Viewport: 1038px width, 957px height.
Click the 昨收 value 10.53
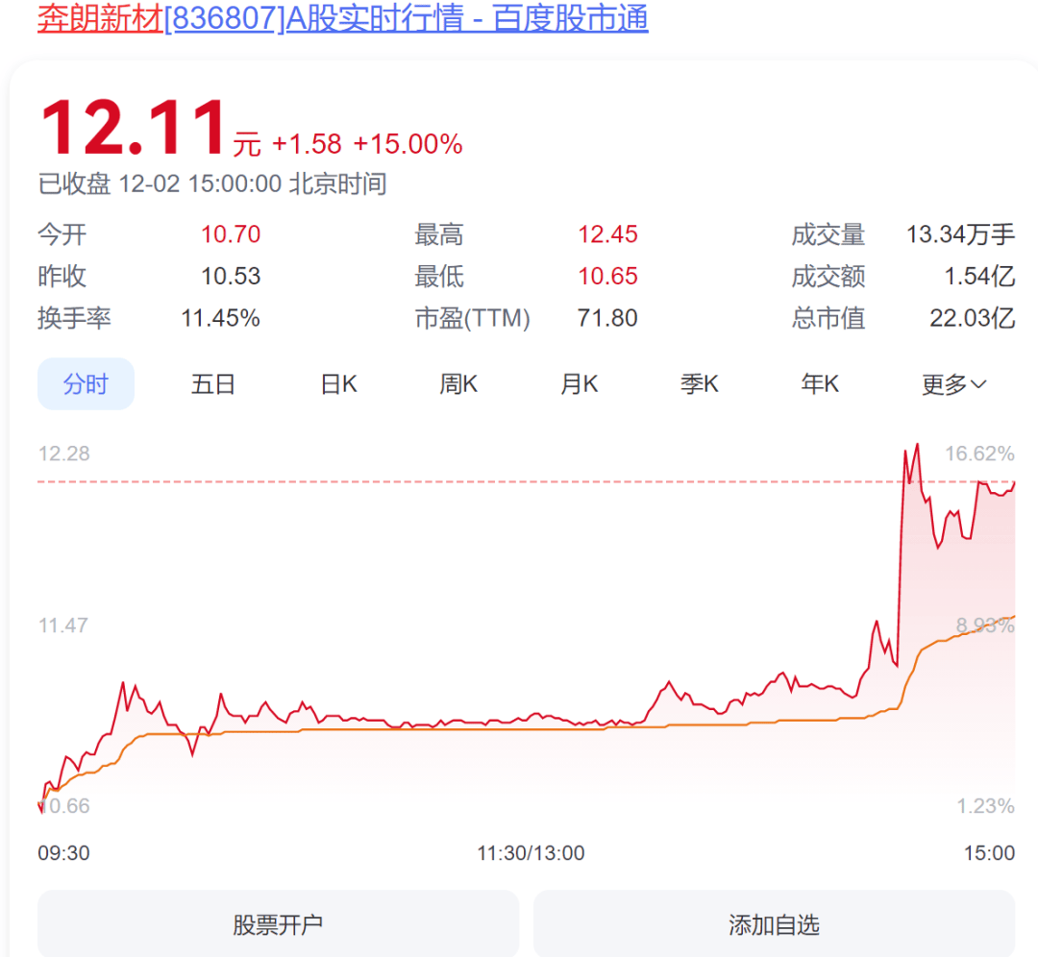(x=231, y=276)
